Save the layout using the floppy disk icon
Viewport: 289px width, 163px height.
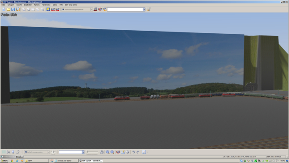click(x=13, y=10)
